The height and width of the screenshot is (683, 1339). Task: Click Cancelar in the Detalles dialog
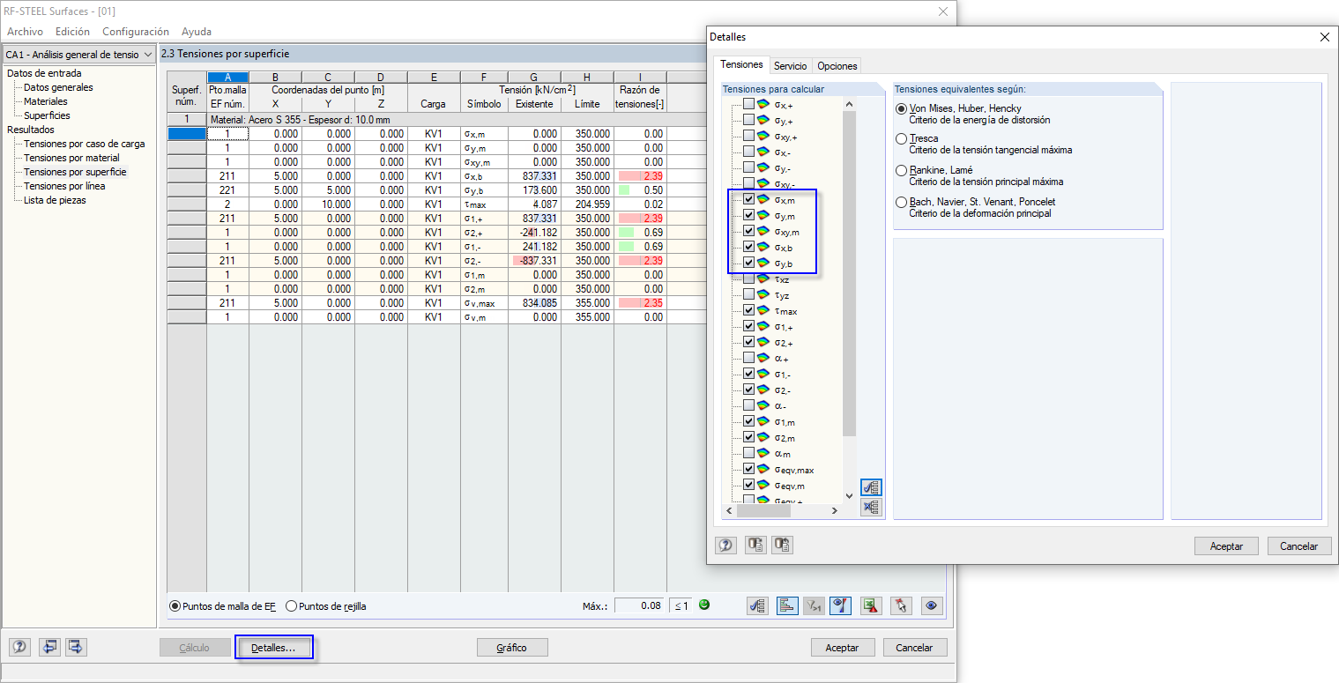[1298, 546]
